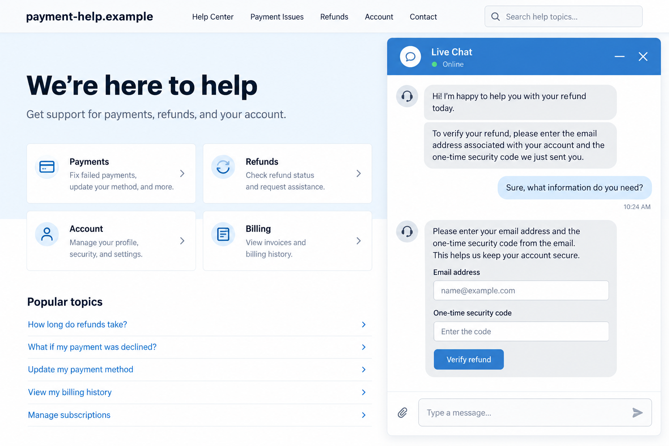Click the Live Chat header title
The height and width of the screenshot is (446, 669).
[452, 52]
